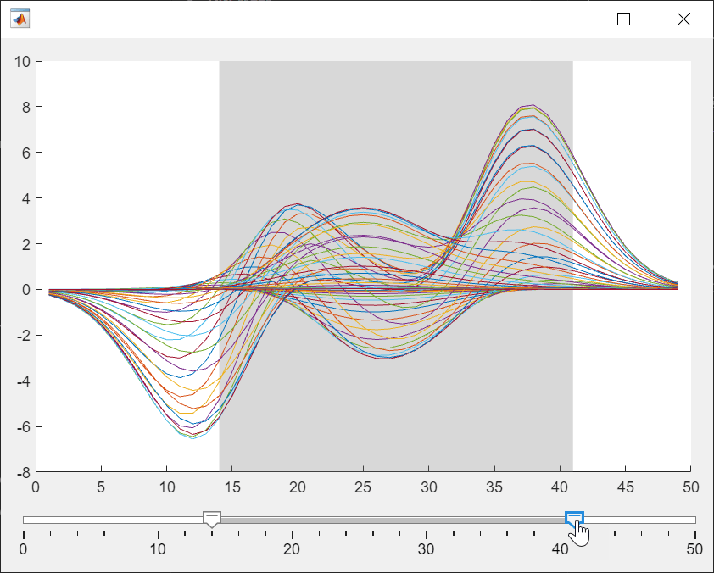Select the left range slider thumb
Screen dimensions: 714x573
pos(212,520)
